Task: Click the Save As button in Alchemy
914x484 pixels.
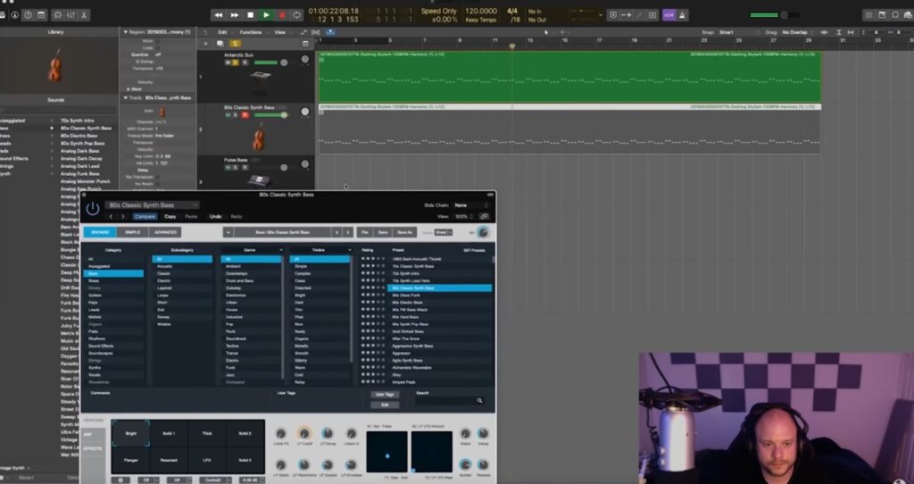Action: point(404,232)
